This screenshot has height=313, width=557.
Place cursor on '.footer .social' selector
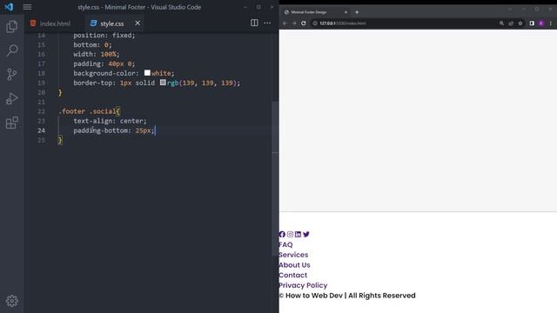tap(87, 111)
